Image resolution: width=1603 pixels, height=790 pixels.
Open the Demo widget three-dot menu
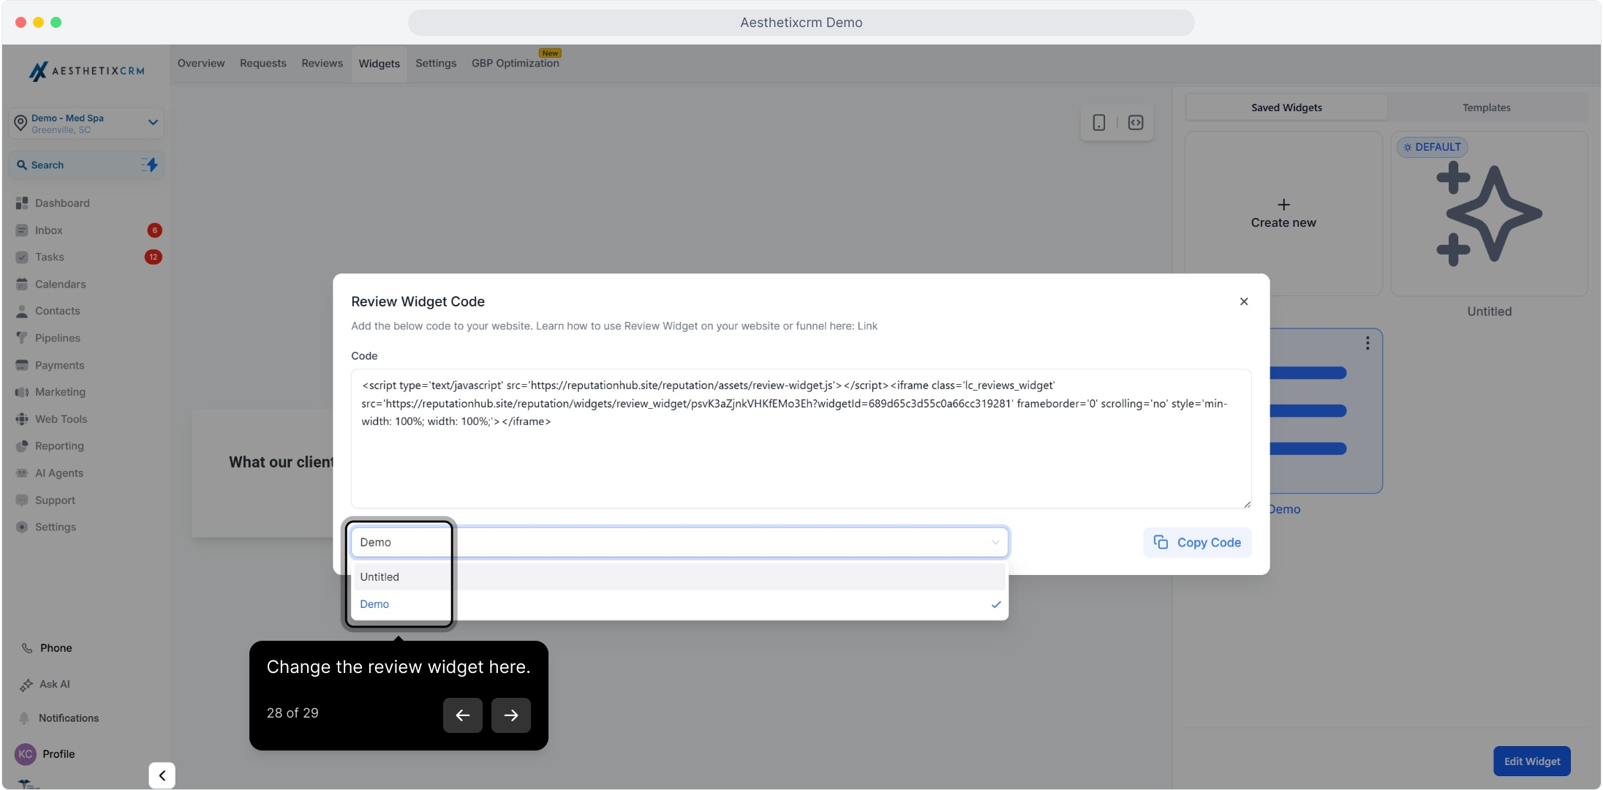coord(1368,344)
